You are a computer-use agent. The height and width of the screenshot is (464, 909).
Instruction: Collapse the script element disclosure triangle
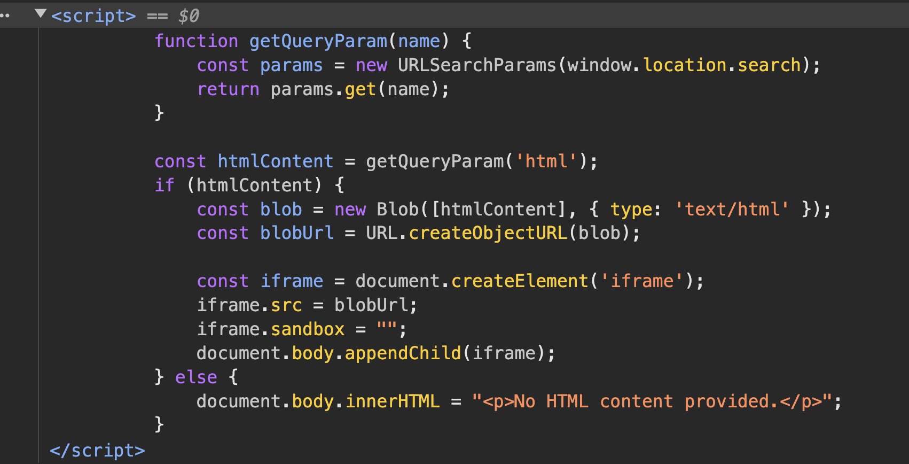tap(40, 14)
